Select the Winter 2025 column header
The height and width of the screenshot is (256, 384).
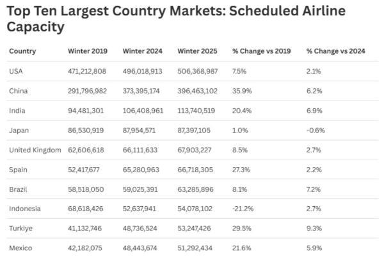[198, 51]
